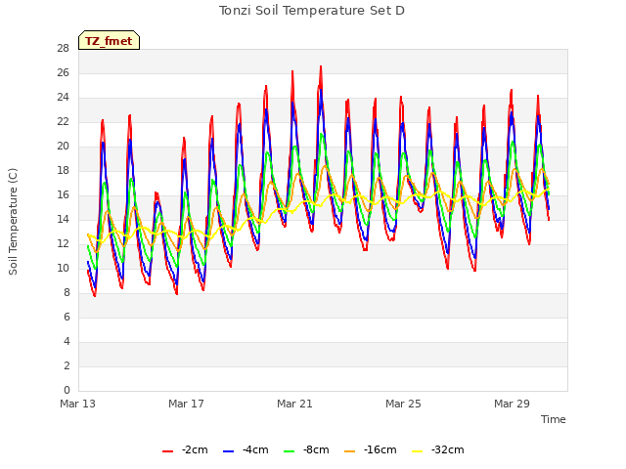Click the 6 y-axis tick label
626x469 pixels.
(x=67, y=317)
